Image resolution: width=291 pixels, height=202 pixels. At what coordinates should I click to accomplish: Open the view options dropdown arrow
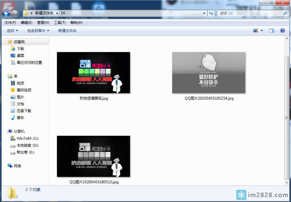click(261, 30)
